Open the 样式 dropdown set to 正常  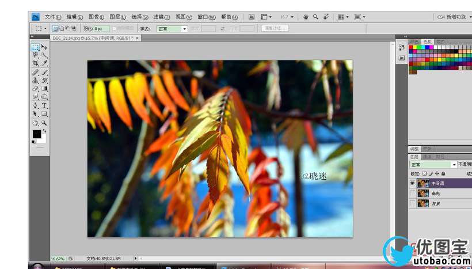coord(172,28)
